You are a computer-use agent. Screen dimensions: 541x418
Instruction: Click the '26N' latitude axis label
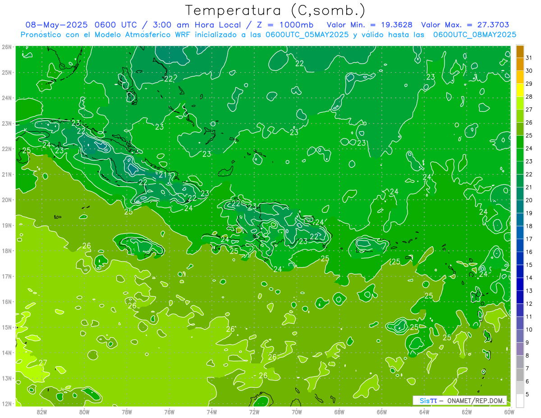click(7, 47)
